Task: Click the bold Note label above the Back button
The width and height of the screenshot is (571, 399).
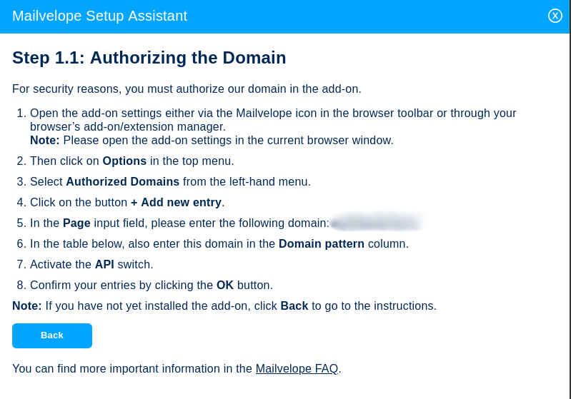Action: pyautogui.click(x=27, y=306)
